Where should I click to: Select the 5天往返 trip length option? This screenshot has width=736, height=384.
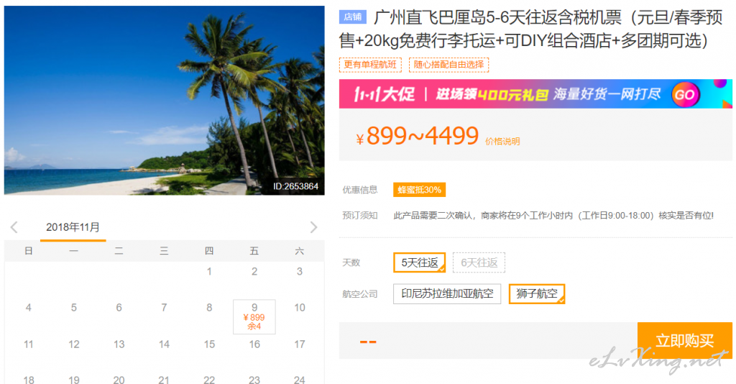(x=419, y=262)
